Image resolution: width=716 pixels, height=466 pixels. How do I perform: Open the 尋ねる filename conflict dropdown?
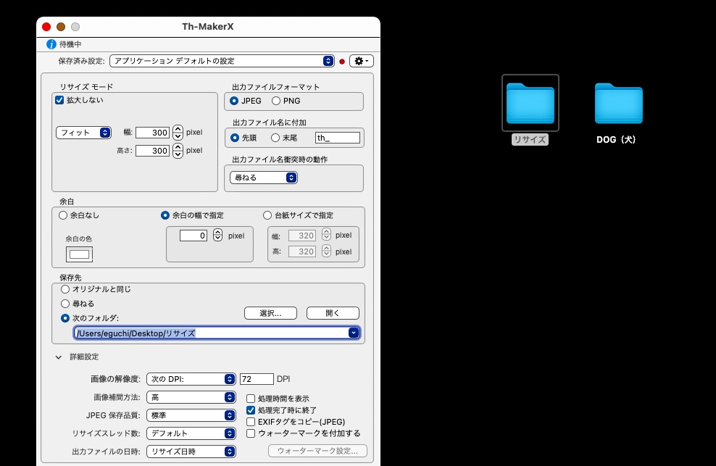point(263,178)
